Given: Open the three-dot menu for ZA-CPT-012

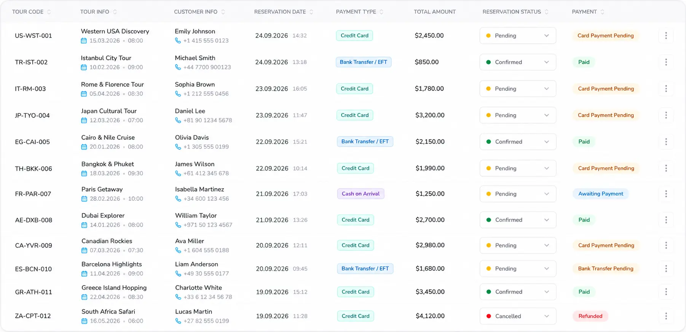Looking at the screenshot, I should click(666, 316).
